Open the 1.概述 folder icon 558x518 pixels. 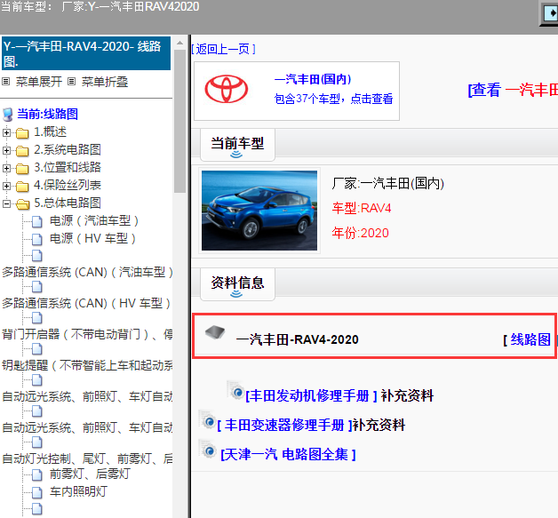click(22, 133)
